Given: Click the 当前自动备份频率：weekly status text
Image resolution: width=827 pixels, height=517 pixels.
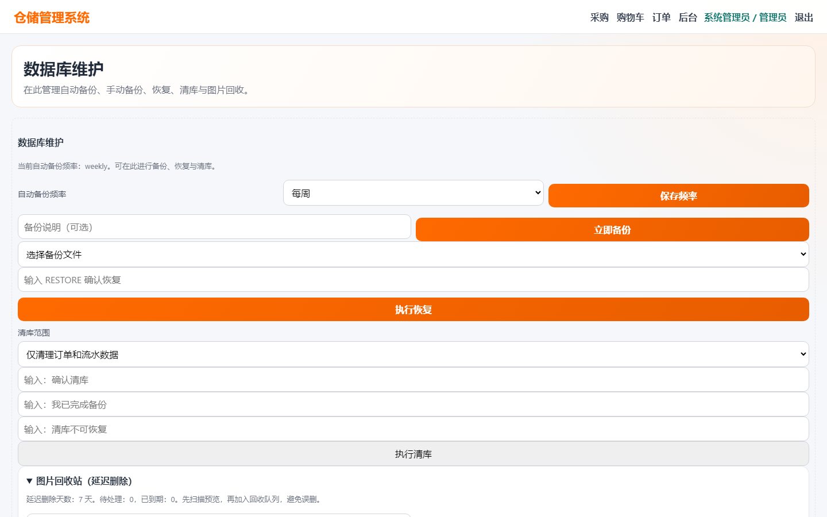Looking at the screenshot, I should 117,166.
